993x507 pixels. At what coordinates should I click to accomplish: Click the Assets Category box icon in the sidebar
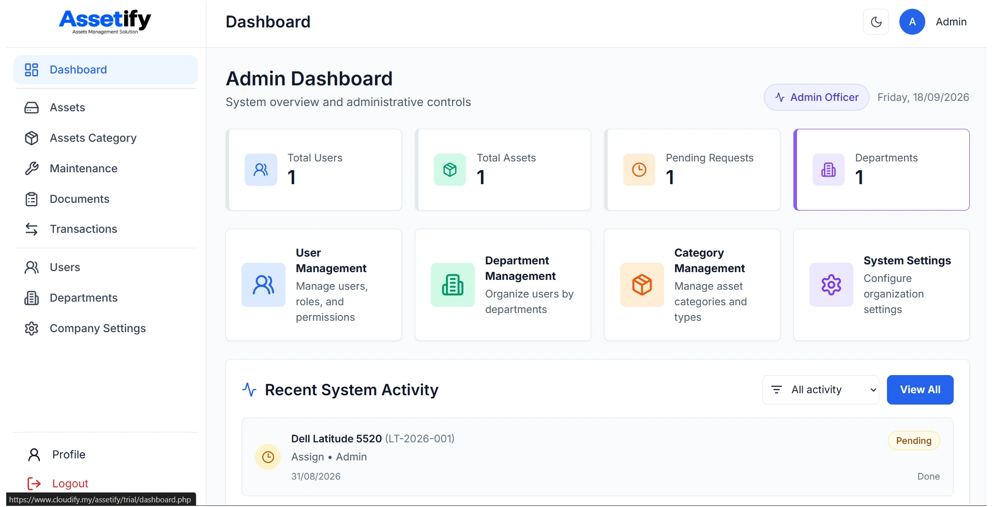tap(32, 138)
